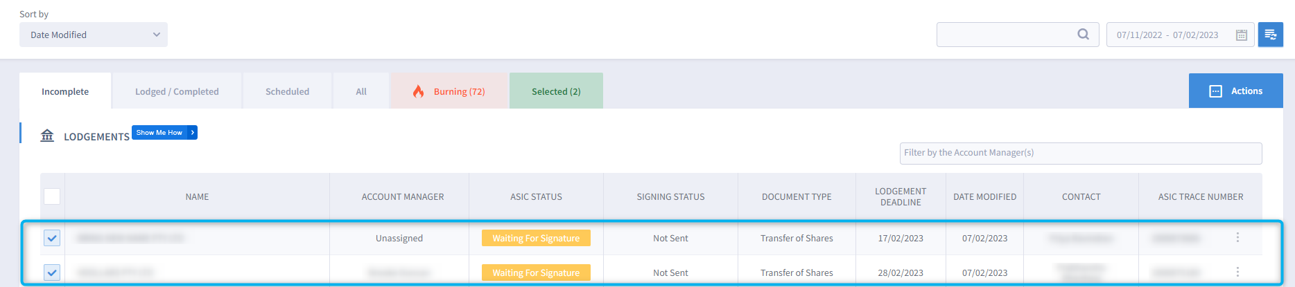Open the date range calendar icon
This screenshot has height=287, width=1295.
coord(1242,35)
